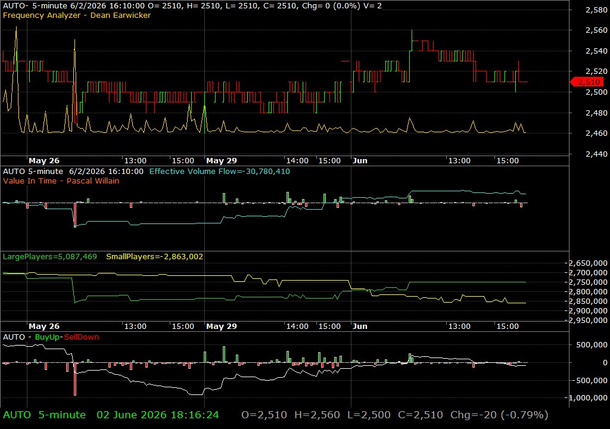Click the Value In Time - Pascal Willain label
The image size is (610, 429).
(61, 181)
